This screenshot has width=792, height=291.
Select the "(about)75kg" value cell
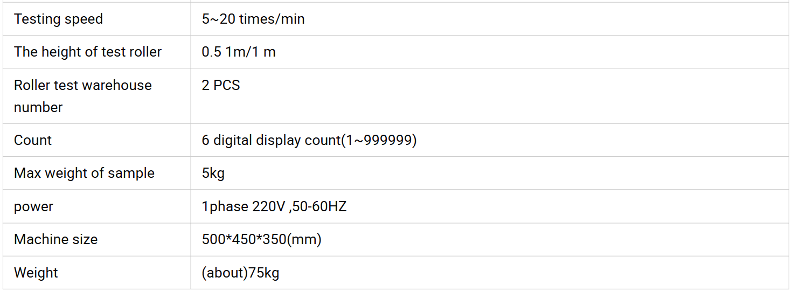pos(240,273)
